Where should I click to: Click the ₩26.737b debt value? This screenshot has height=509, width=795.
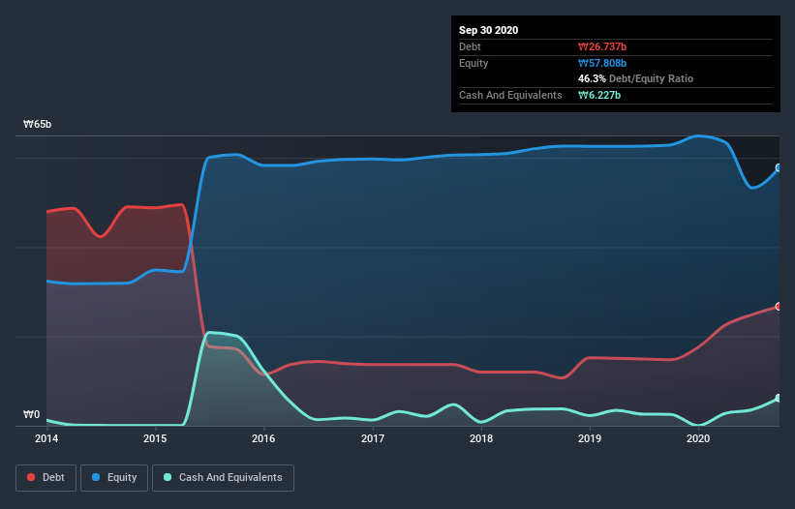602,46
